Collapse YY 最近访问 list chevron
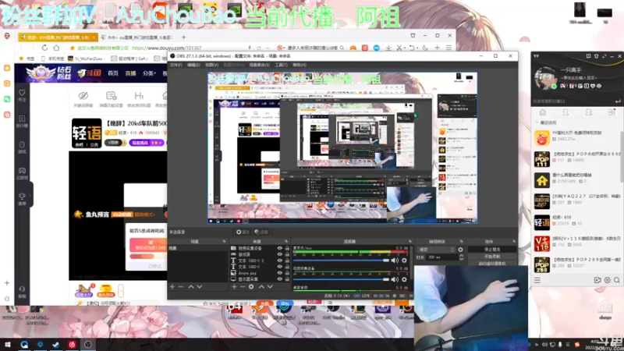Viewport: 624px width, 351px height. pos(537,122)
